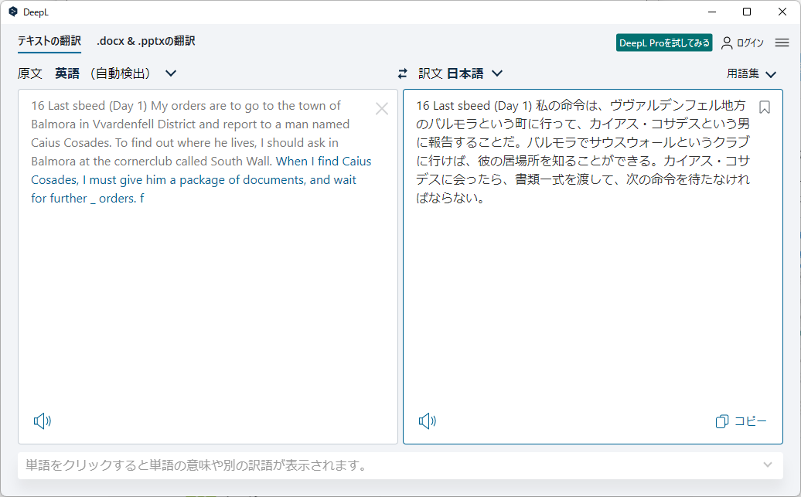Select the word Balmora in source text
This screenshot has height=497, width=801.
point(54,124)
